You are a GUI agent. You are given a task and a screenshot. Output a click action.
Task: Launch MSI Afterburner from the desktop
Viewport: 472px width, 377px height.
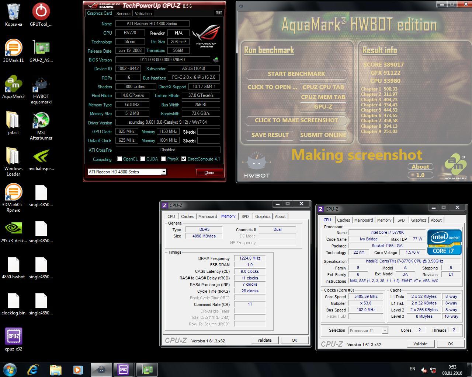pos(41,126)
